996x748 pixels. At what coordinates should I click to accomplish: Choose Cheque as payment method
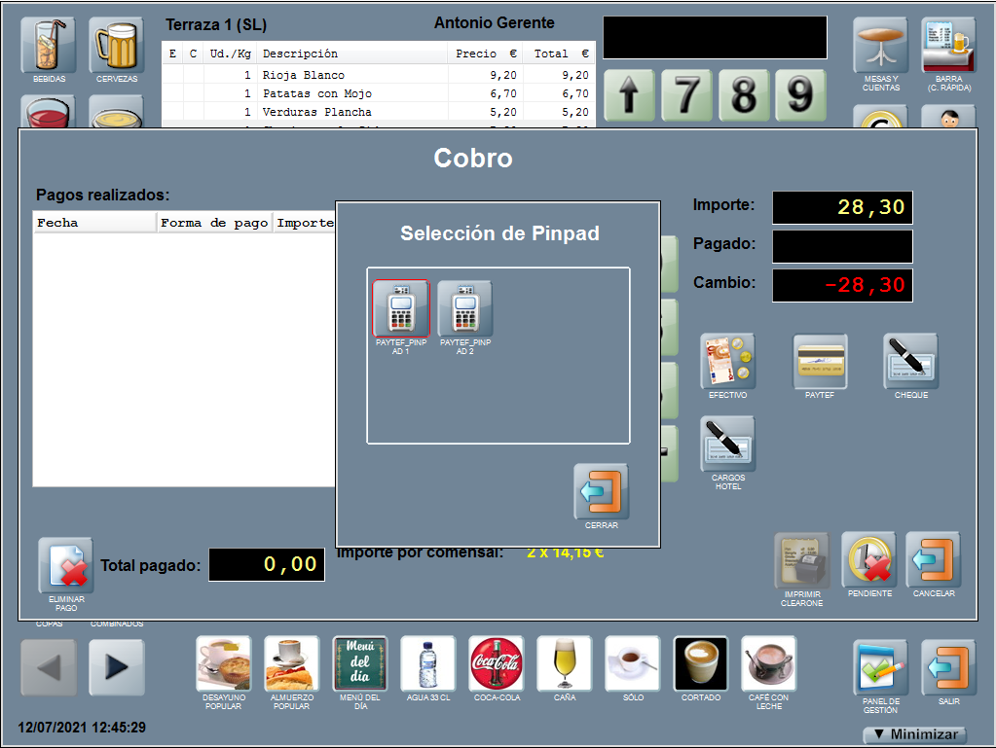click(910, 362)
